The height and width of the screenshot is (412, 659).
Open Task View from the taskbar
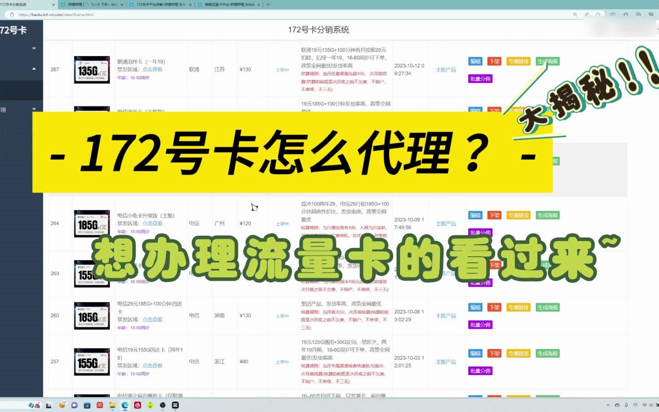click(x=49, y=405)
